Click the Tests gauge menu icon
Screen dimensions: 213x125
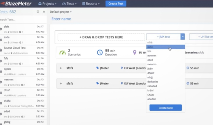[x=64, y=4]
